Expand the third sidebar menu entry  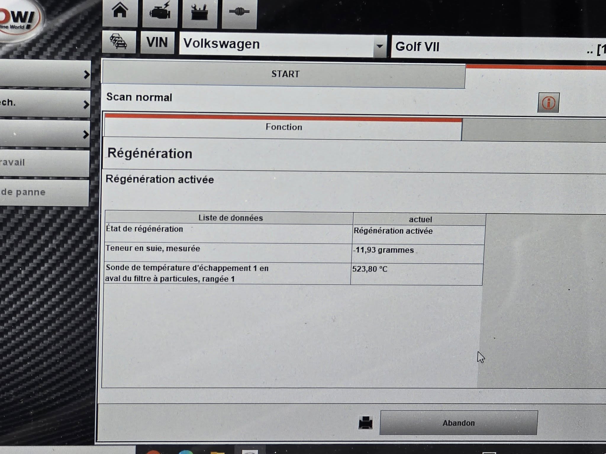pyautogui.click(x=45, y=134)
